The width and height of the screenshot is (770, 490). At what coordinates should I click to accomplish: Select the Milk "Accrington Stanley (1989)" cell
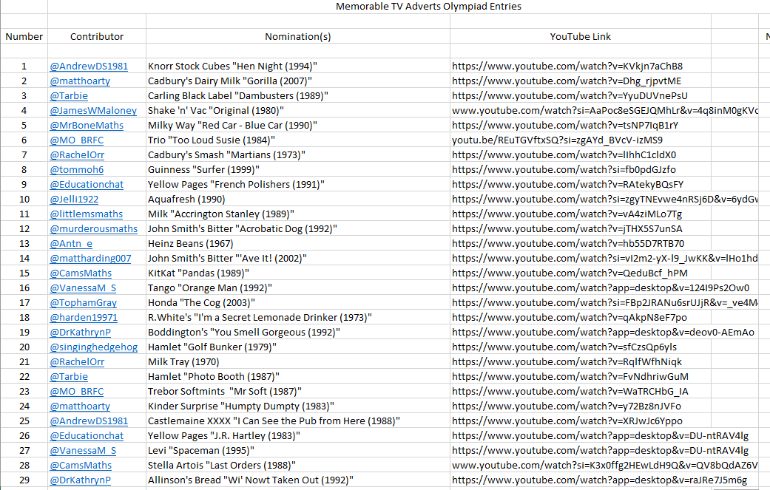[298, 214]
